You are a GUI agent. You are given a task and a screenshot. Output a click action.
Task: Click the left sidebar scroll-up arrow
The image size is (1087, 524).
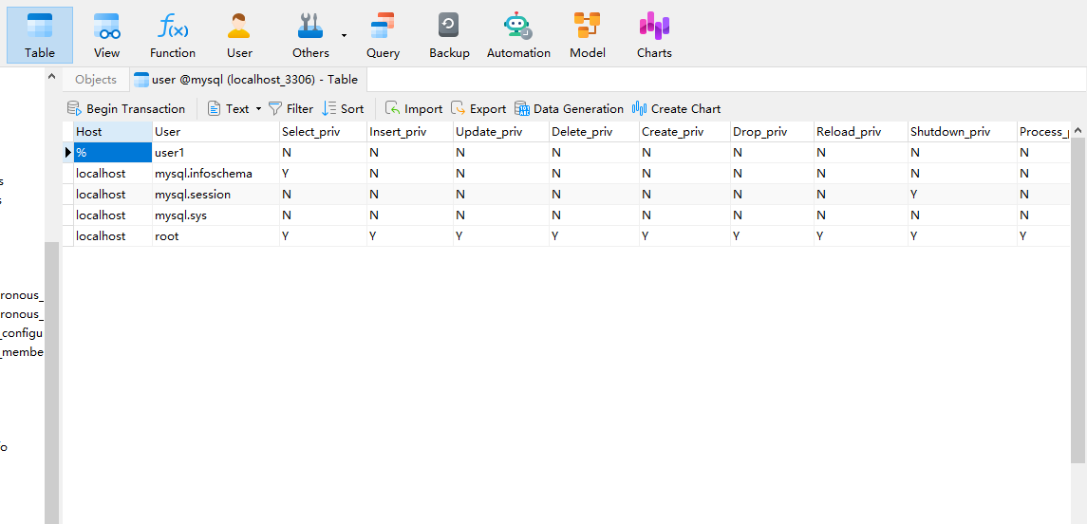click(x=51, y=77)
